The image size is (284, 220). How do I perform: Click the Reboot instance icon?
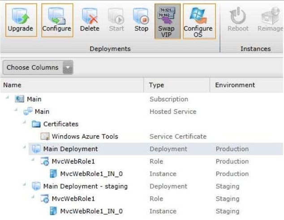238,20
